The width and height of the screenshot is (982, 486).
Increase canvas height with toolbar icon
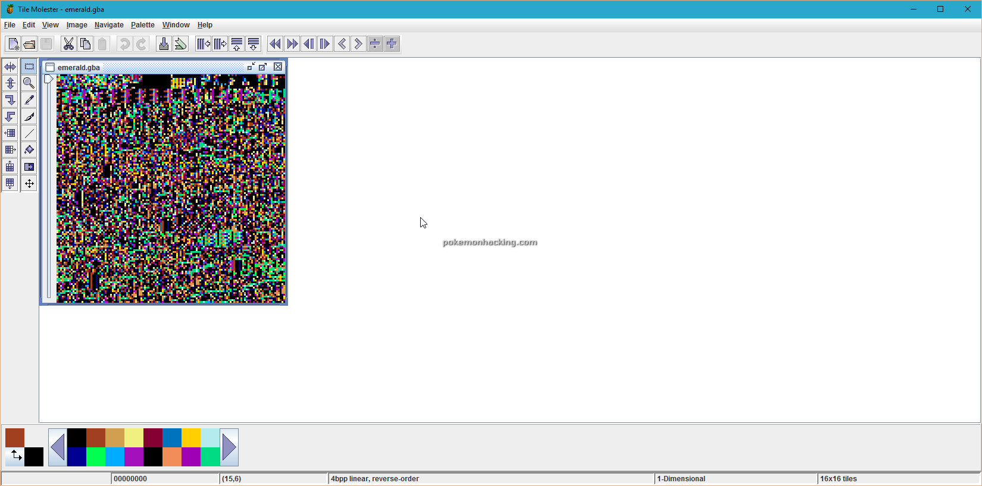pyautogui.click(x=254, y=44)
